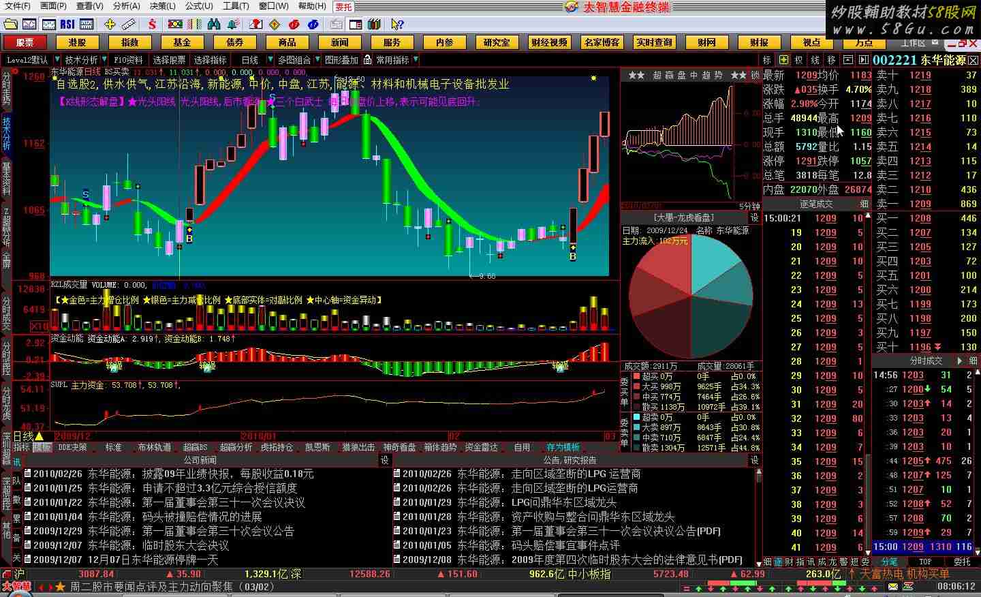Click the 实时查询 category button
This screenshot has width=981, height=597.
654,42
